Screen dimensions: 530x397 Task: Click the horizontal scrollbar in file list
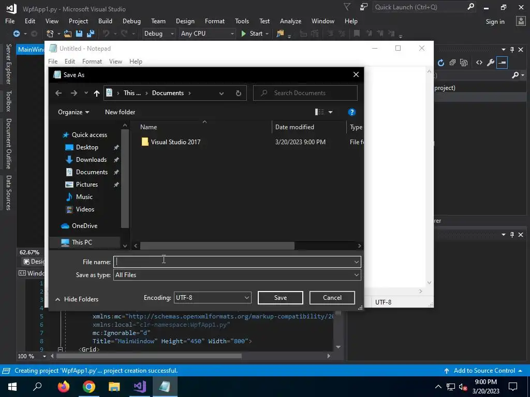(x=217, y=246)
